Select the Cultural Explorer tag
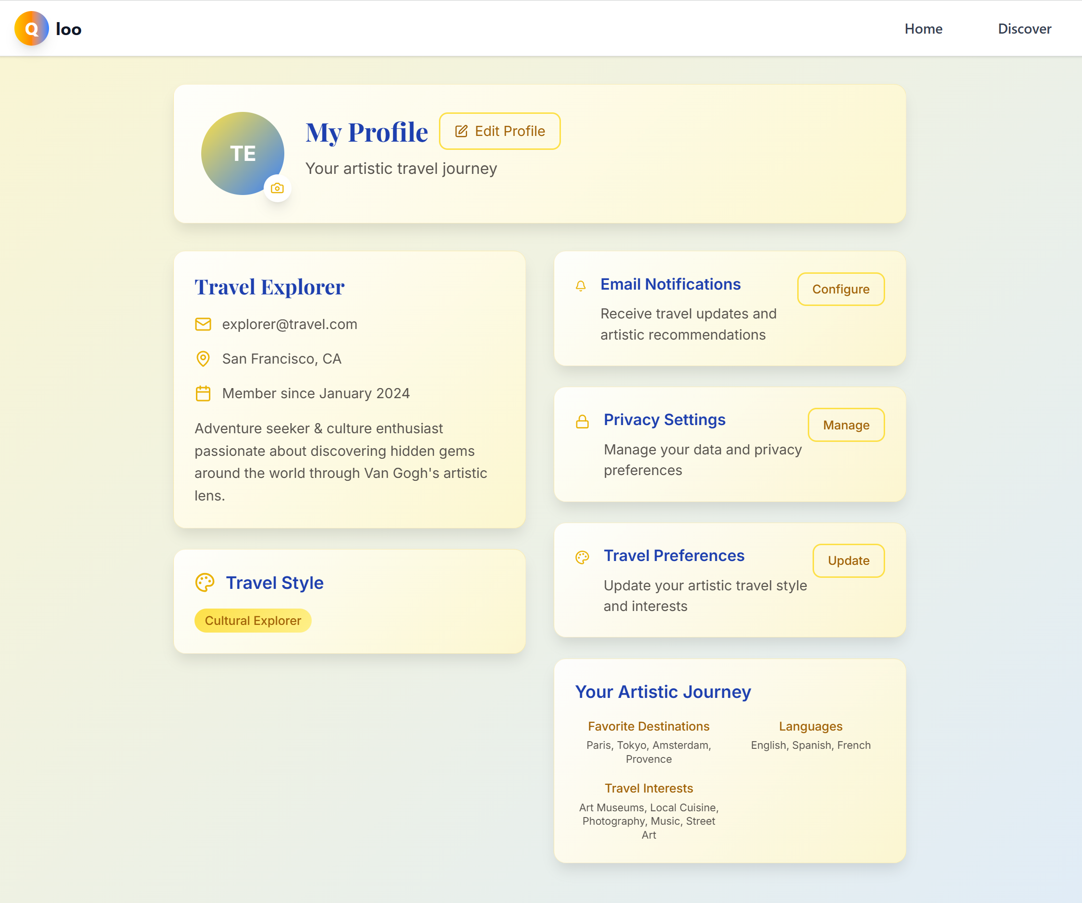Screen dimensions: 1082x903 point(253,621)
